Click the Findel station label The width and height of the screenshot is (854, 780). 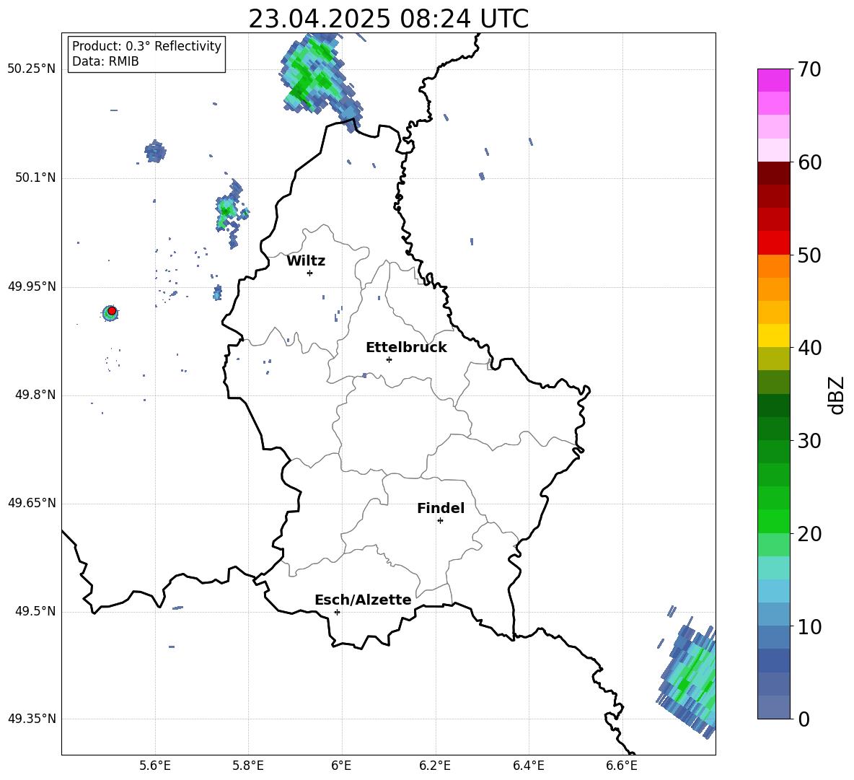pos(441,508)
